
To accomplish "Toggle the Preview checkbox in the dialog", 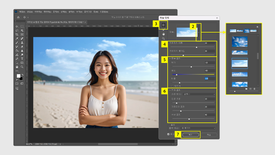I will pyautogui.click(x=169, y=134).
